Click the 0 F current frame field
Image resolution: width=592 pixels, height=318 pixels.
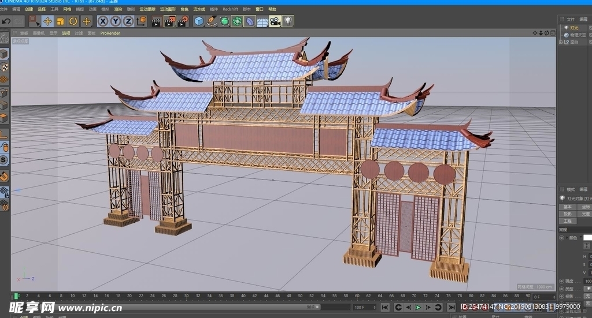544,297
